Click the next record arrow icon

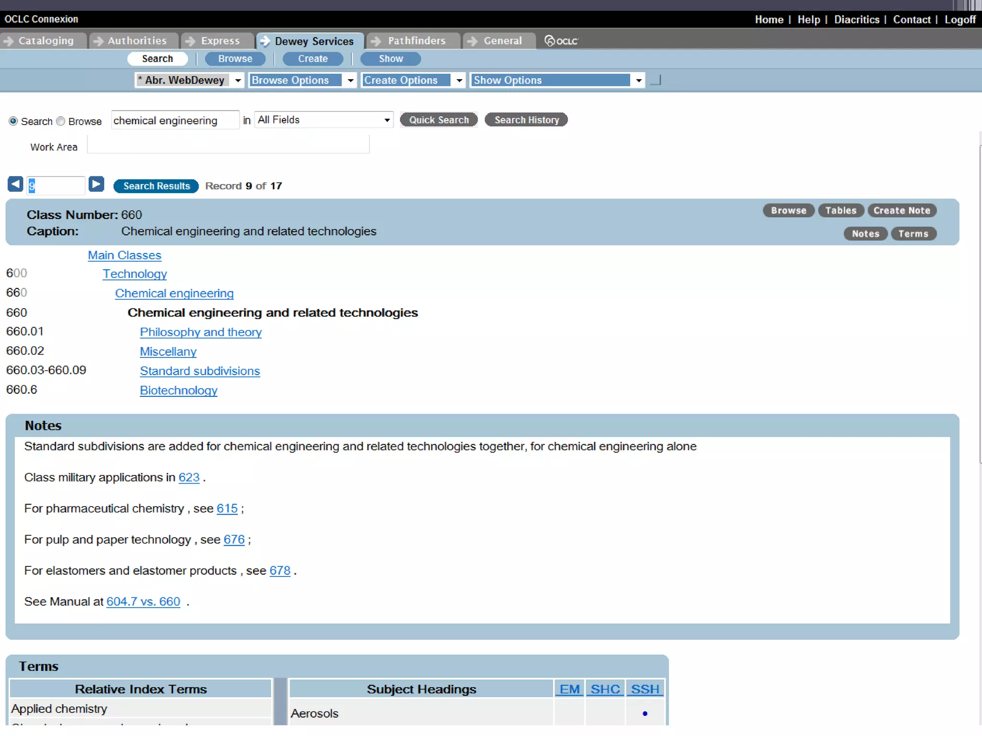click(96, 184)
